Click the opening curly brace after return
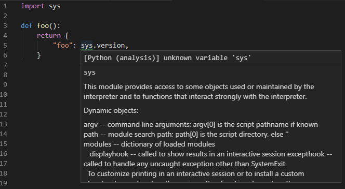 tap(67, 36)
